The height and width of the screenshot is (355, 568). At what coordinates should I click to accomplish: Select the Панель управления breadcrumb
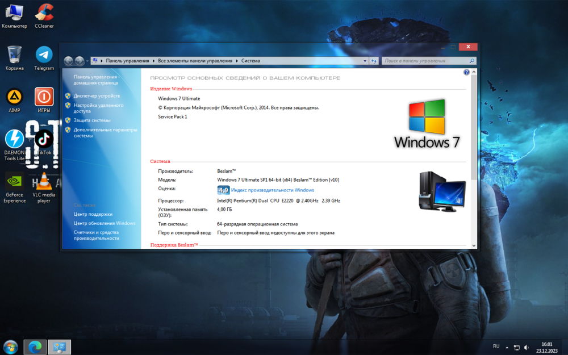(127, 61)
